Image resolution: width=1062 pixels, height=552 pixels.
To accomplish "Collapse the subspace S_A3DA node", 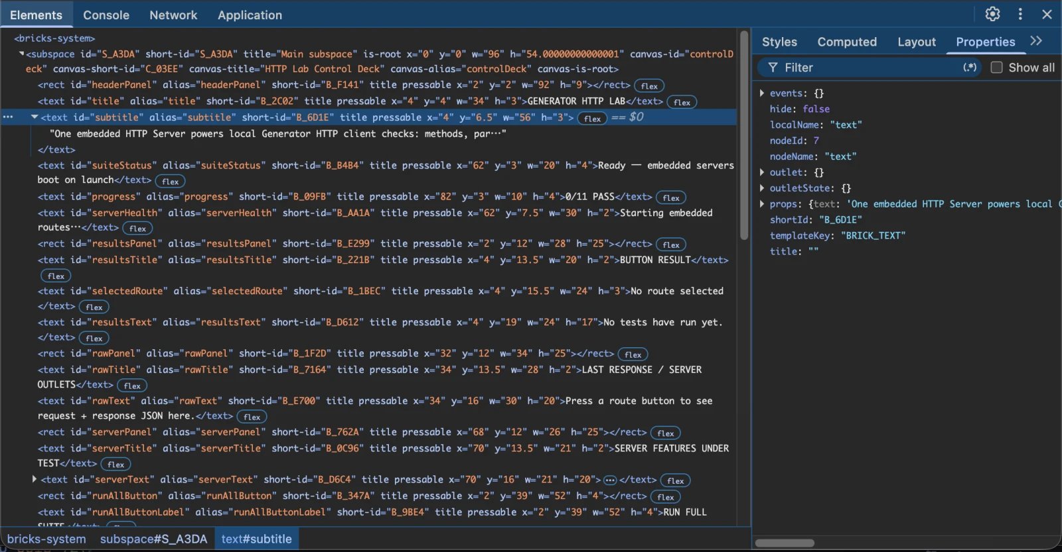I will click(21, 54).
